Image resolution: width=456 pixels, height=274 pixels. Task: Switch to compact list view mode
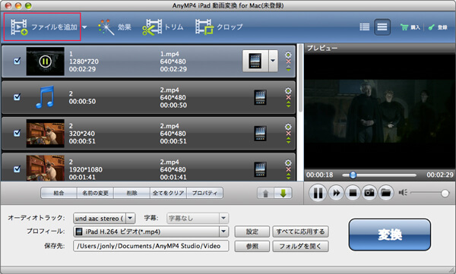click(364, 27)
